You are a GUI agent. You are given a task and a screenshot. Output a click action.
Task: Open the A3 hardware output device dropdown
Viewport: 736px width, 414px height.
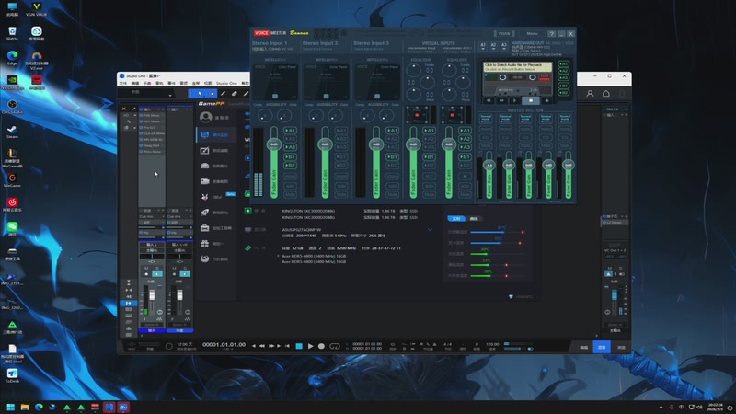503,45
